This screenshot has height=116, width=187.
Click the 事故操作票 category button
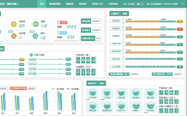pos(116,51)
